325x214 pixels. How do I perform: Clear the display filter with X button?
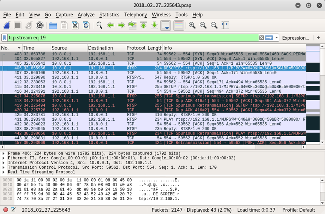262,38
